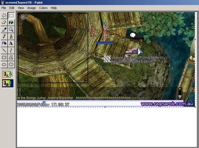The image size is (199, 148).
Task: Select the Text tool
Action: [x=11, y=44]
